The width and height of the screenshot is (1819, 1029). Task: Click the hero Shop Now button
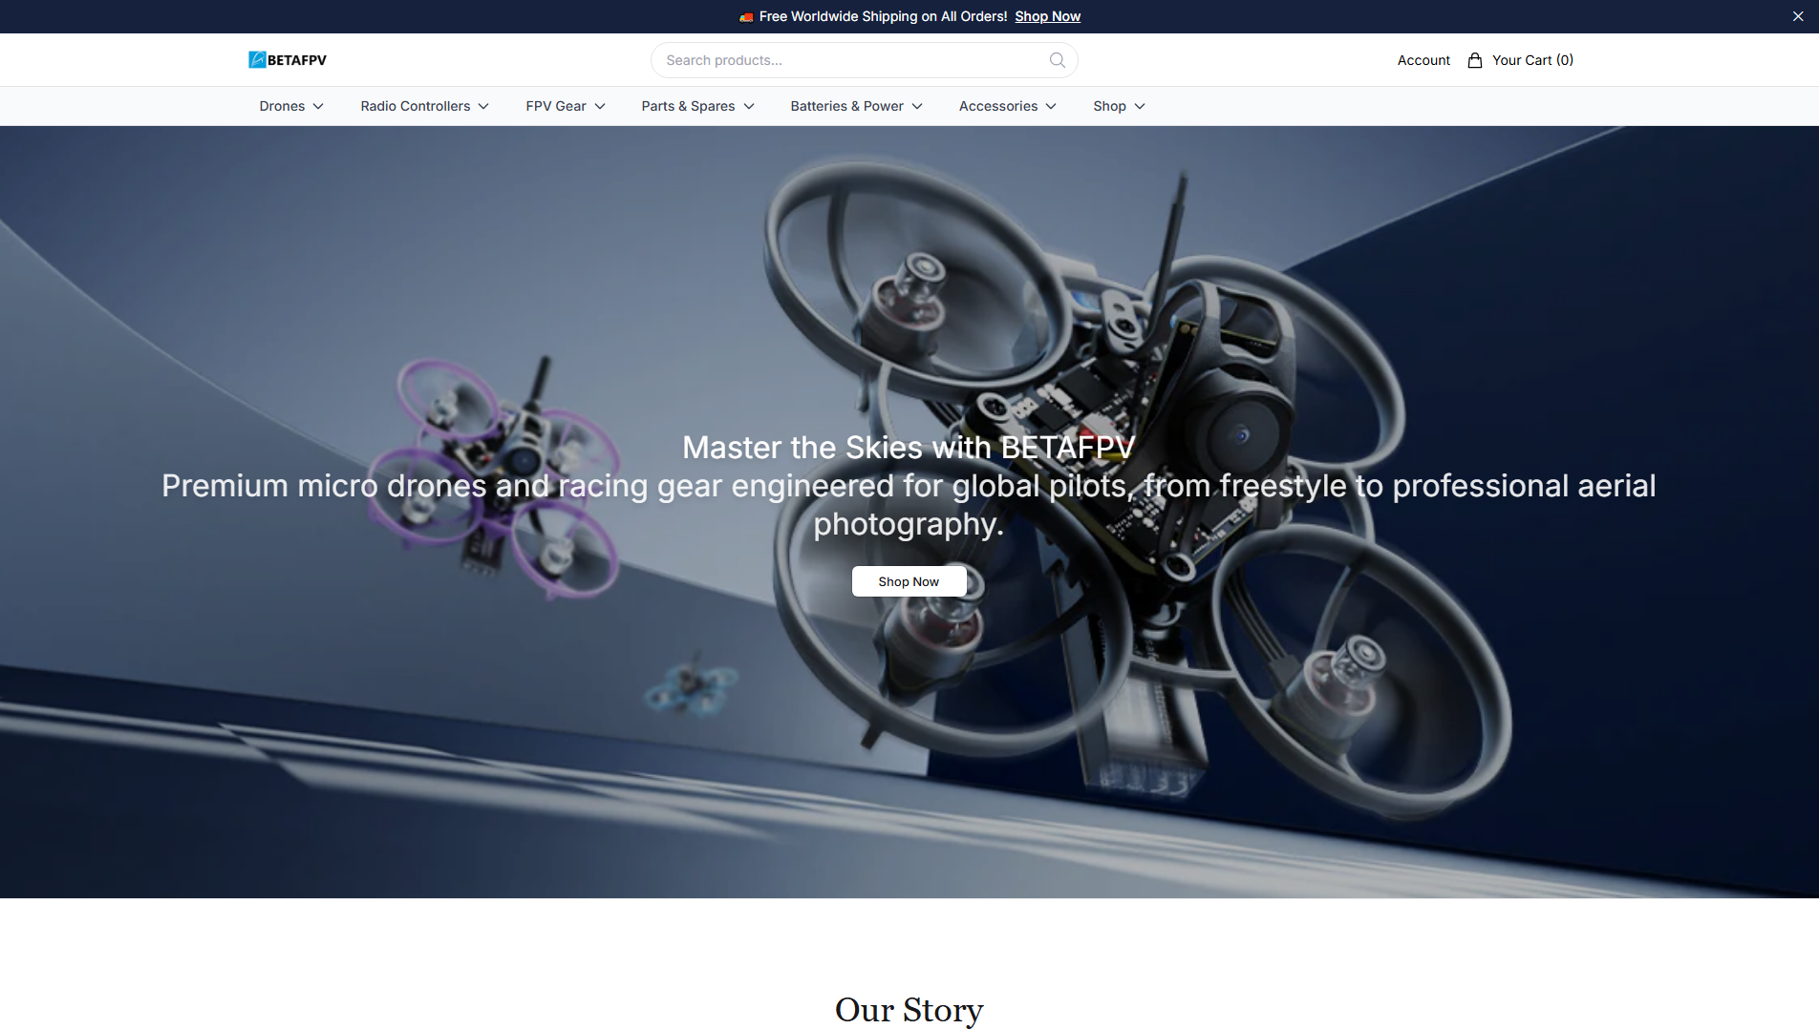pyautogui.click(x=909, y=581)
